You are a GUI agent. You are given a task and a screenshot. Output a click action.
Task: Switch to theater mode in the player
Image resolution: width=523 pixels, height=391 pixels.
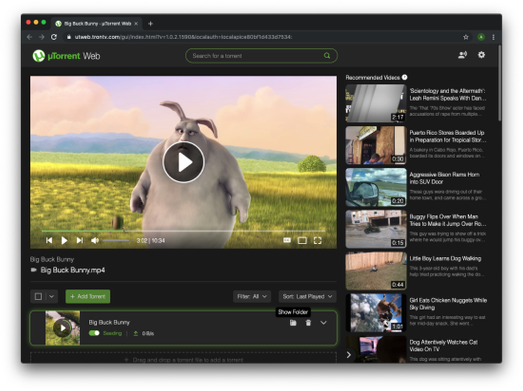tap(302, 240)
